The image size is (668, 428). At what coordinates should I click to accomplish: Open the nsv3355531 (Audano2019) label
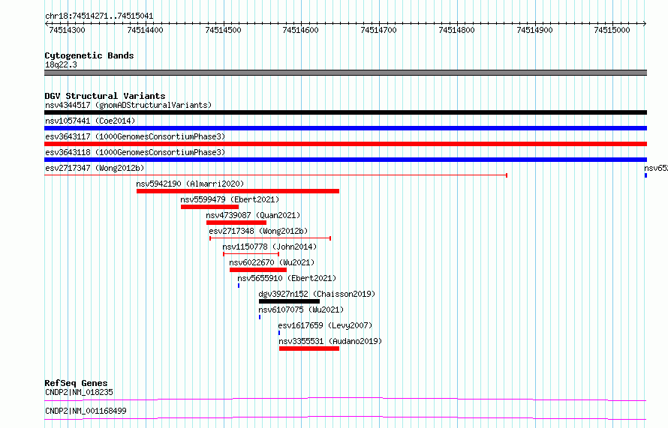click(330, 341)
